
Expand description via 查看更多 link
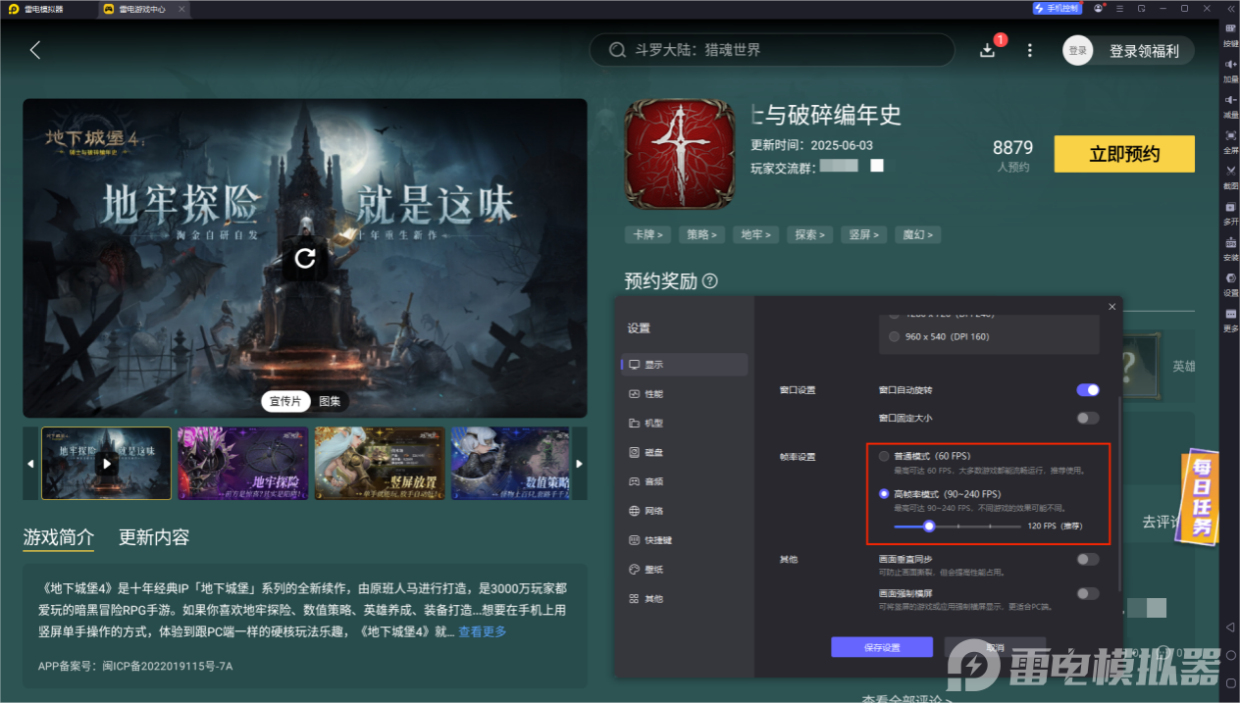483,631
